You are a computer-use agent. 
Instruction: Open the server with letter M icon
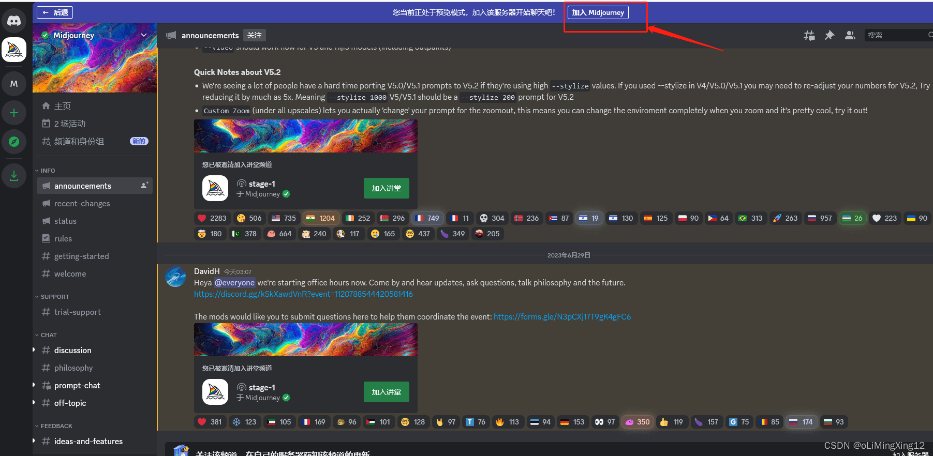pyautogui.click(x=14, y=84)
